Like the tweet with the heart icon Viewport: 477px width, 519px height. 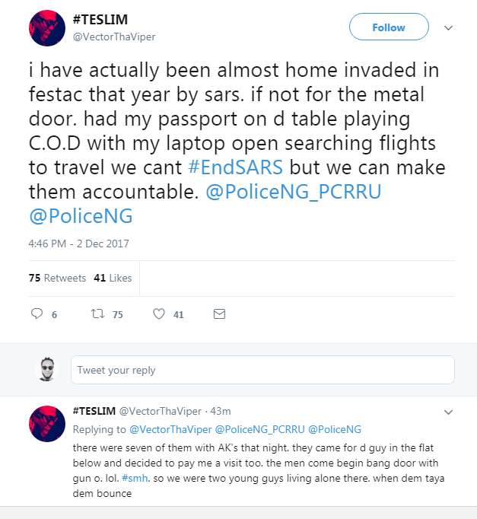tap(159, 314)
